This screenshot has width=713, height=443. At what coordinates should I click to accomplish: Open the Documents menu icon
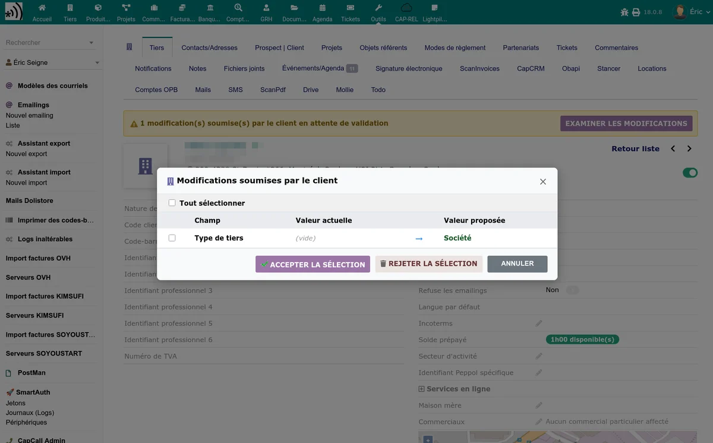coord(294,8)
